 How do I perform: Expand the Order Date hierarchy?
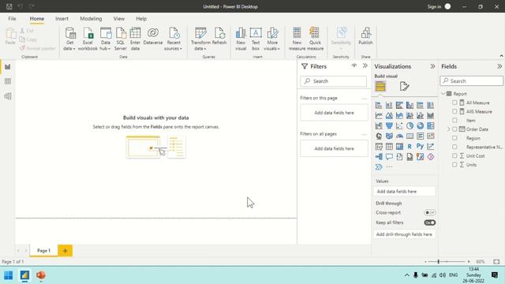click(x=448, y=129)
